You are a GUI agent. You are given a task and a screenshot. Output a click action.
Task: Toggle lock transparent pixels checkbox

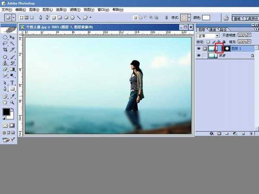[x=208, y=42]
